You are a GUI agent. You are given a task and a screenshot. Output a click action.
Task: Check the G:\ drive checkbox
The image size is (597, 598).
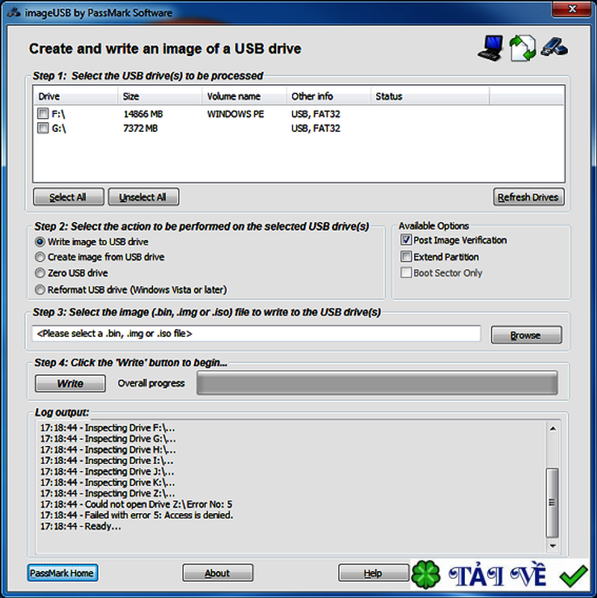click(x=43, y=128)
